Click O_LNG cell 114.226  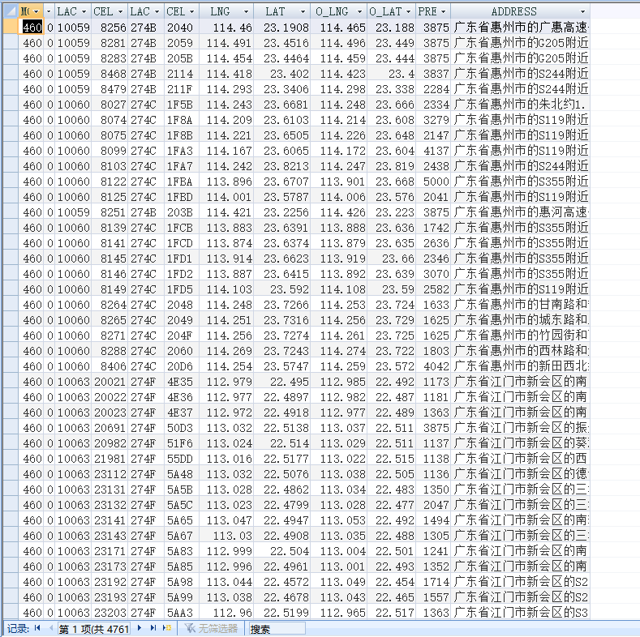(339, 135)
